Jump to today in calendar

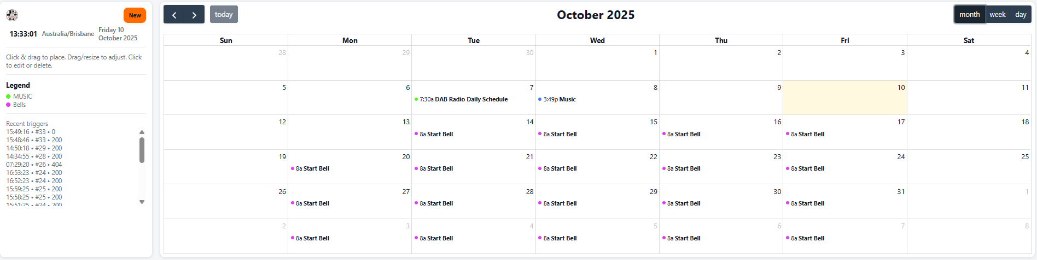coord(224,15)
